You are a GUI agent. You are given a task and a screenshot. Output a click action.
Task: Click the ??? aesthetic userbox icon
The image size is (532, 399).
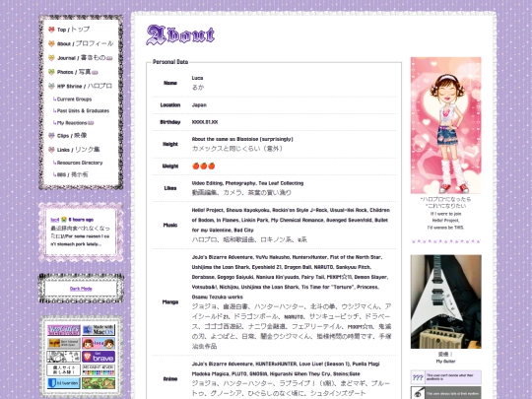418,377
